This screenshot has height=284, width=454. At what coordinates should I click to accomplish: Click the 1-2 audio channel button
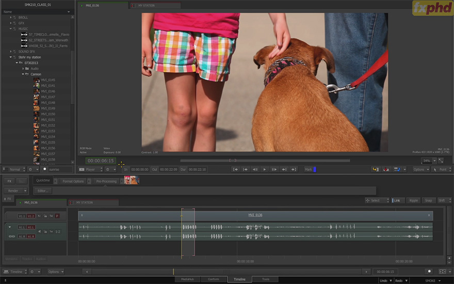click(x=58, y=231)
